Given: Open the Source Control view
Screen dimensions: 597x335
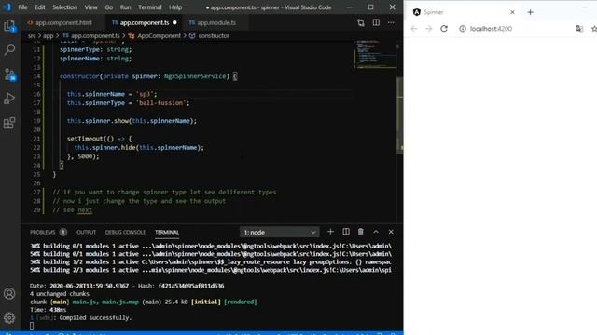Looking at the screenshot, I should point(9,74).
